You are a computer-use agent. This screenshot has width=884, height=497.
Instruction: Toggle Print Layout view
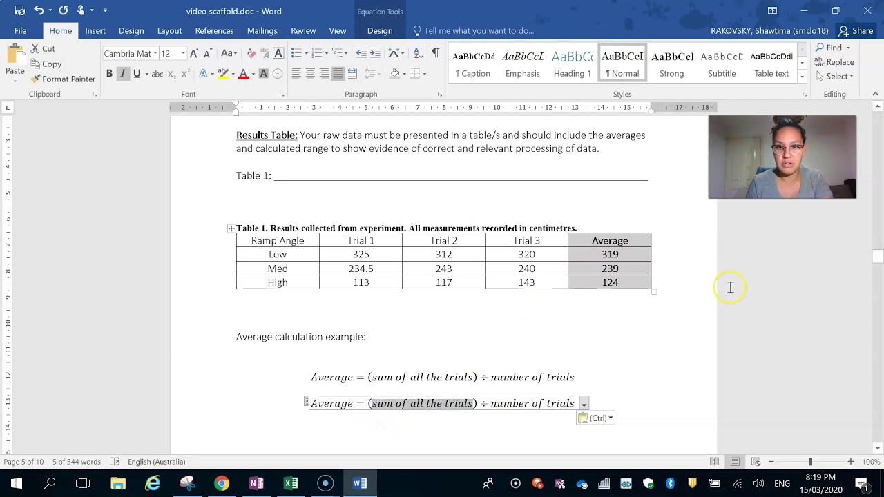735,462
